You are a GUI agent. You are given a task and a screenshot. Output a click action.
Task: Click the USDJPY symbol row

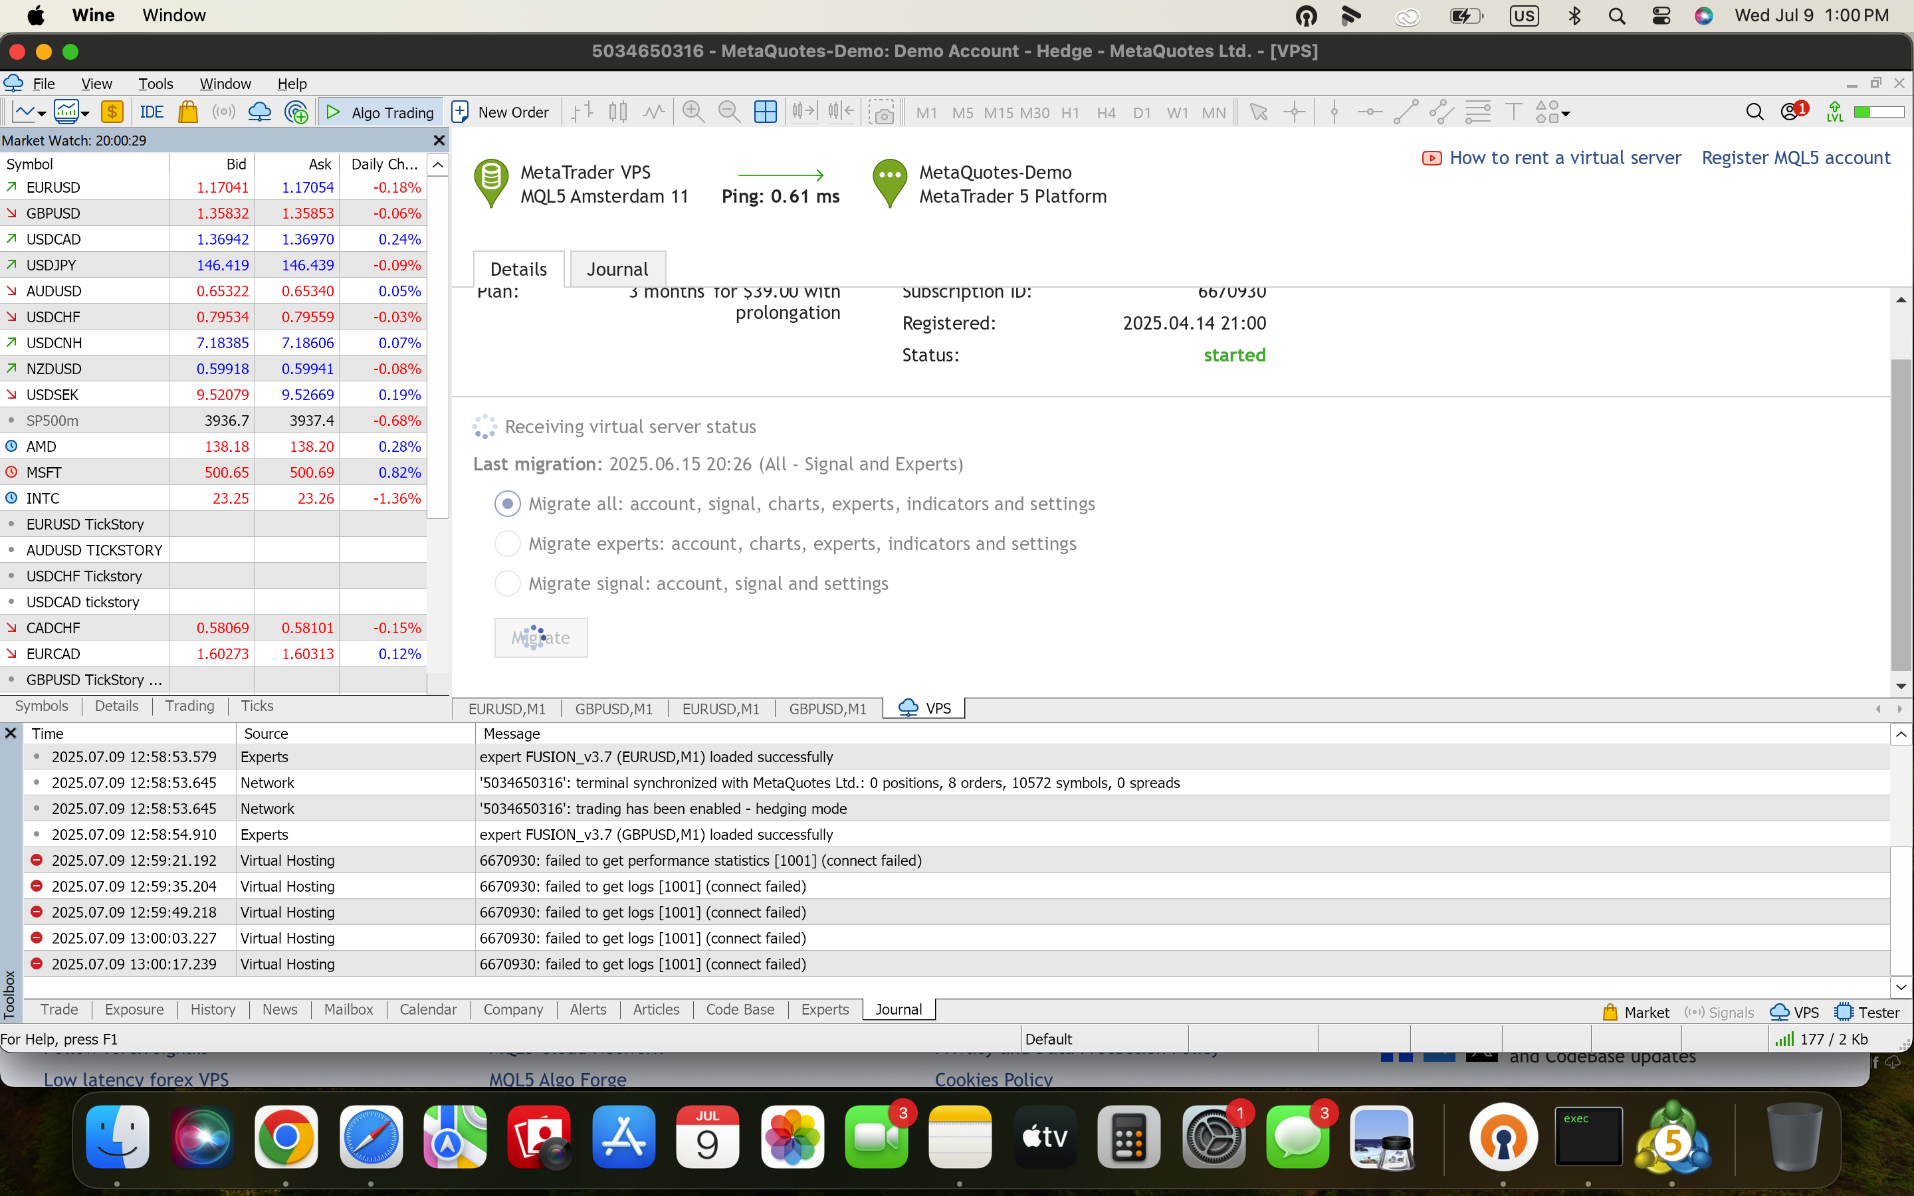tap(213, 265)
